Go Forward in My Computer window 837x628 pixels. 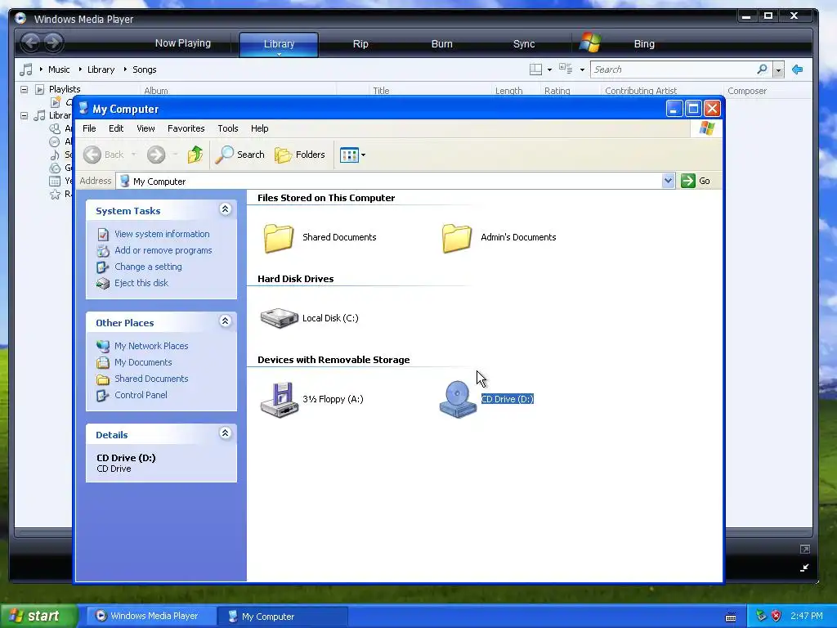point(156,155)
